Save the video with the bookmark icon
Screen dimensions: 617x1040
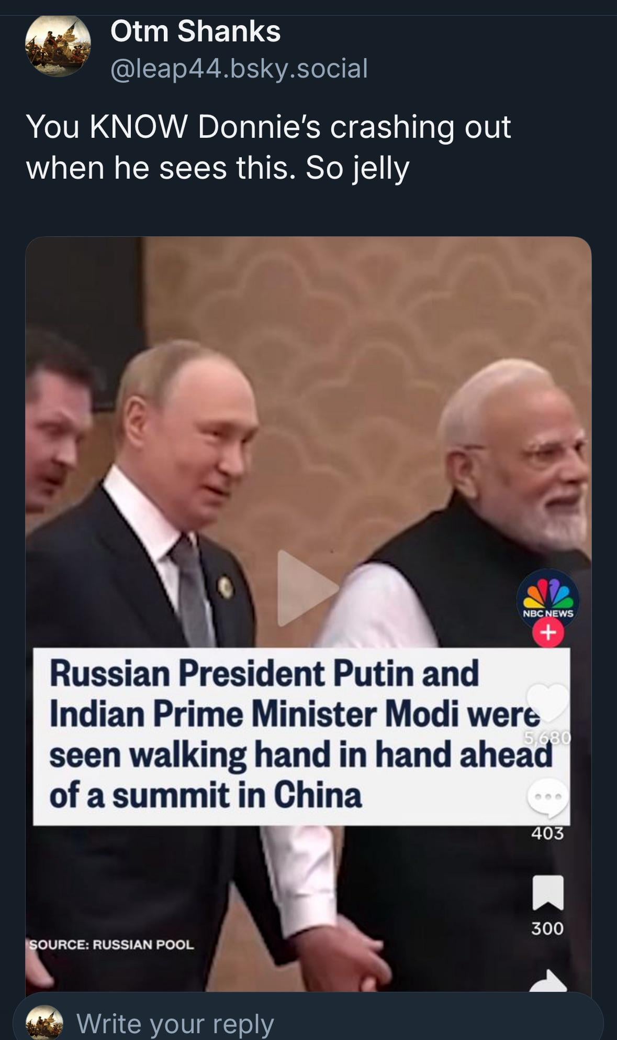tap(548, 893)
